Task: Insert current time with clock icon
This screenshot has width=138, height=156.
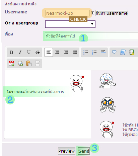Action: [x=20, y=63]
